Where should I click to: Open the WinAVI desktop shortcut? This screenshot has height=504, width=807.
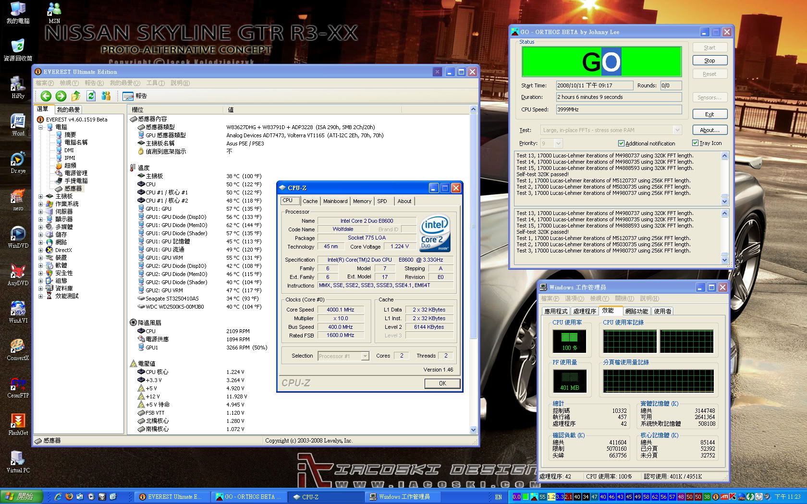point(18,312)
